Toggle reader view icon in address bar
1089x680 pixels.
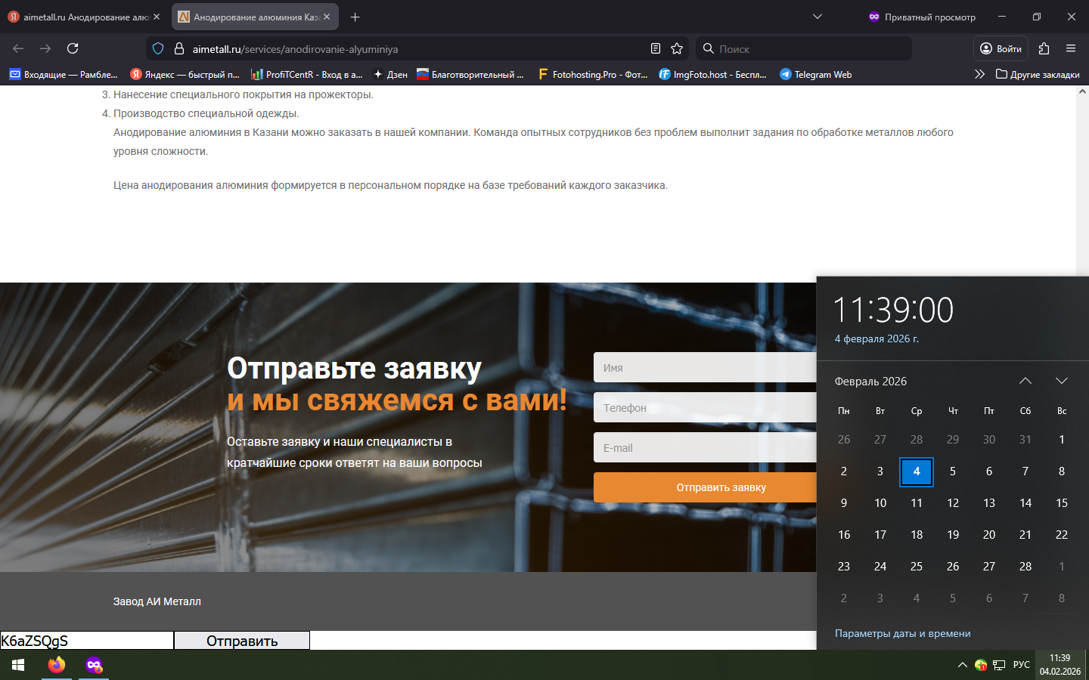[656, 48]
